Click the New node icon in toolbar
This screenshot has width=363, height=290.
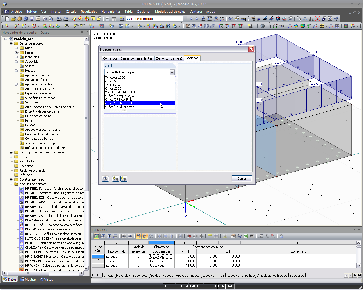pyautogui.click(x=7, y=26)
